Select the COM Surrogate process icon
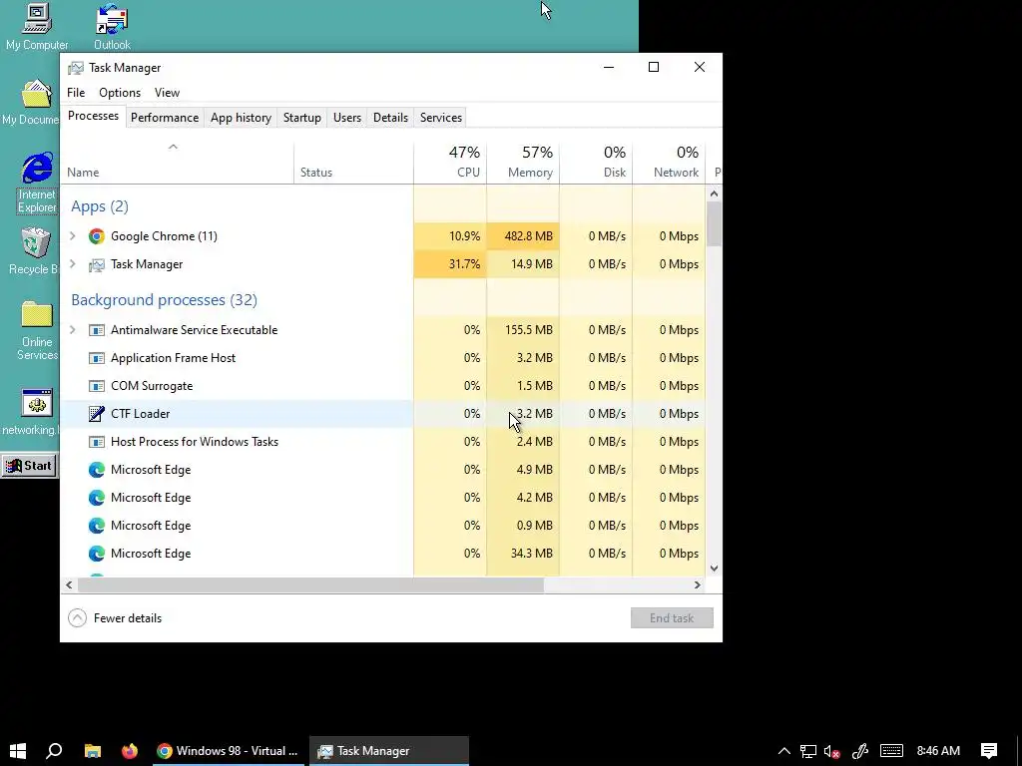1022x766 pixels. 97,386
